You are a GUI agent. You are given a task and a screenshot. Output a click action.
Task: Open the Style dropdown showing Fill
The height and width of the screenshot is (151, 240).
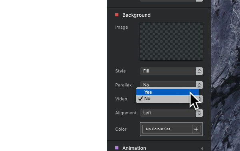pyautogui.click(x=171, y=71)
